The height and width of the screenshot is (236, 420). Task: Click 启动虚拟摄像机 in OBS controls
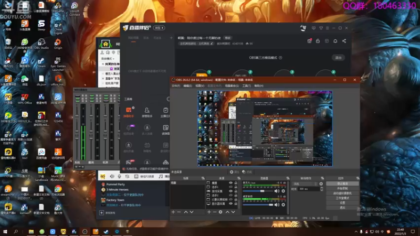pos(342,193)
